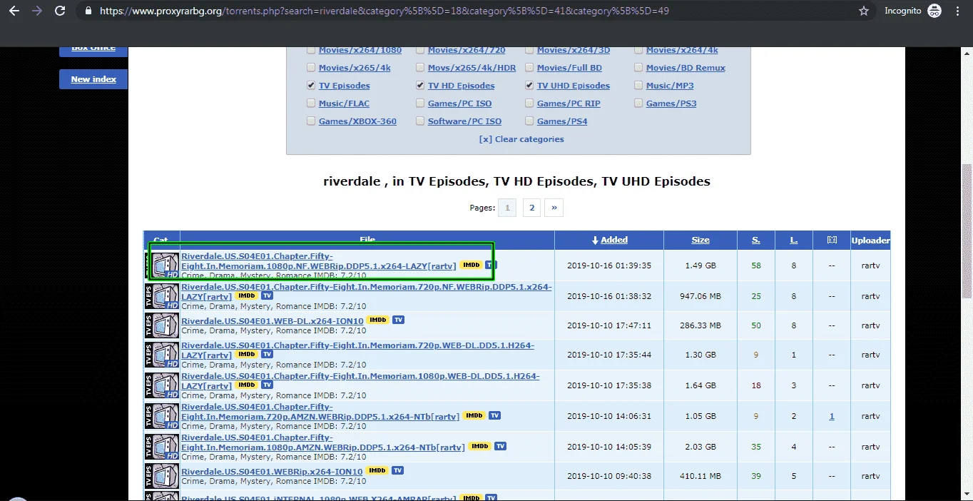This screenshot has height=501, width=973.
Task: Enable the Movs/x265/4k/HDR checkbox
Action: coord(420,68)
